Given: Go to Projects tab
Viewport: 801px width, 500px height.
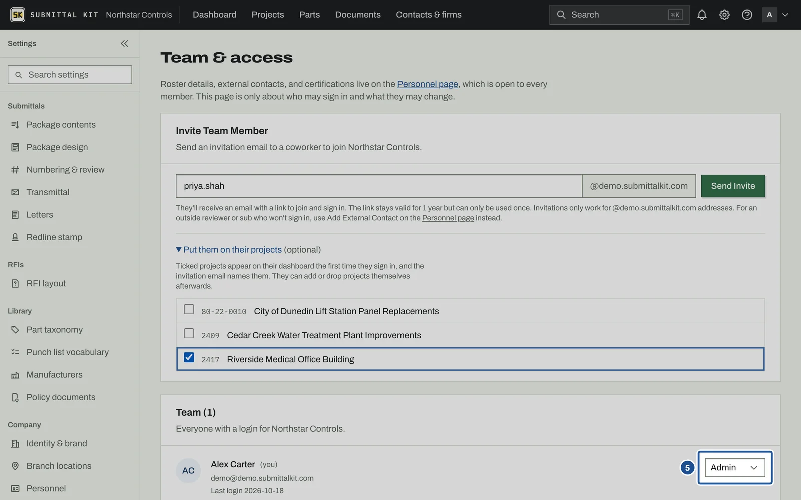Looking at the screenshot, I should click(268, 15).
